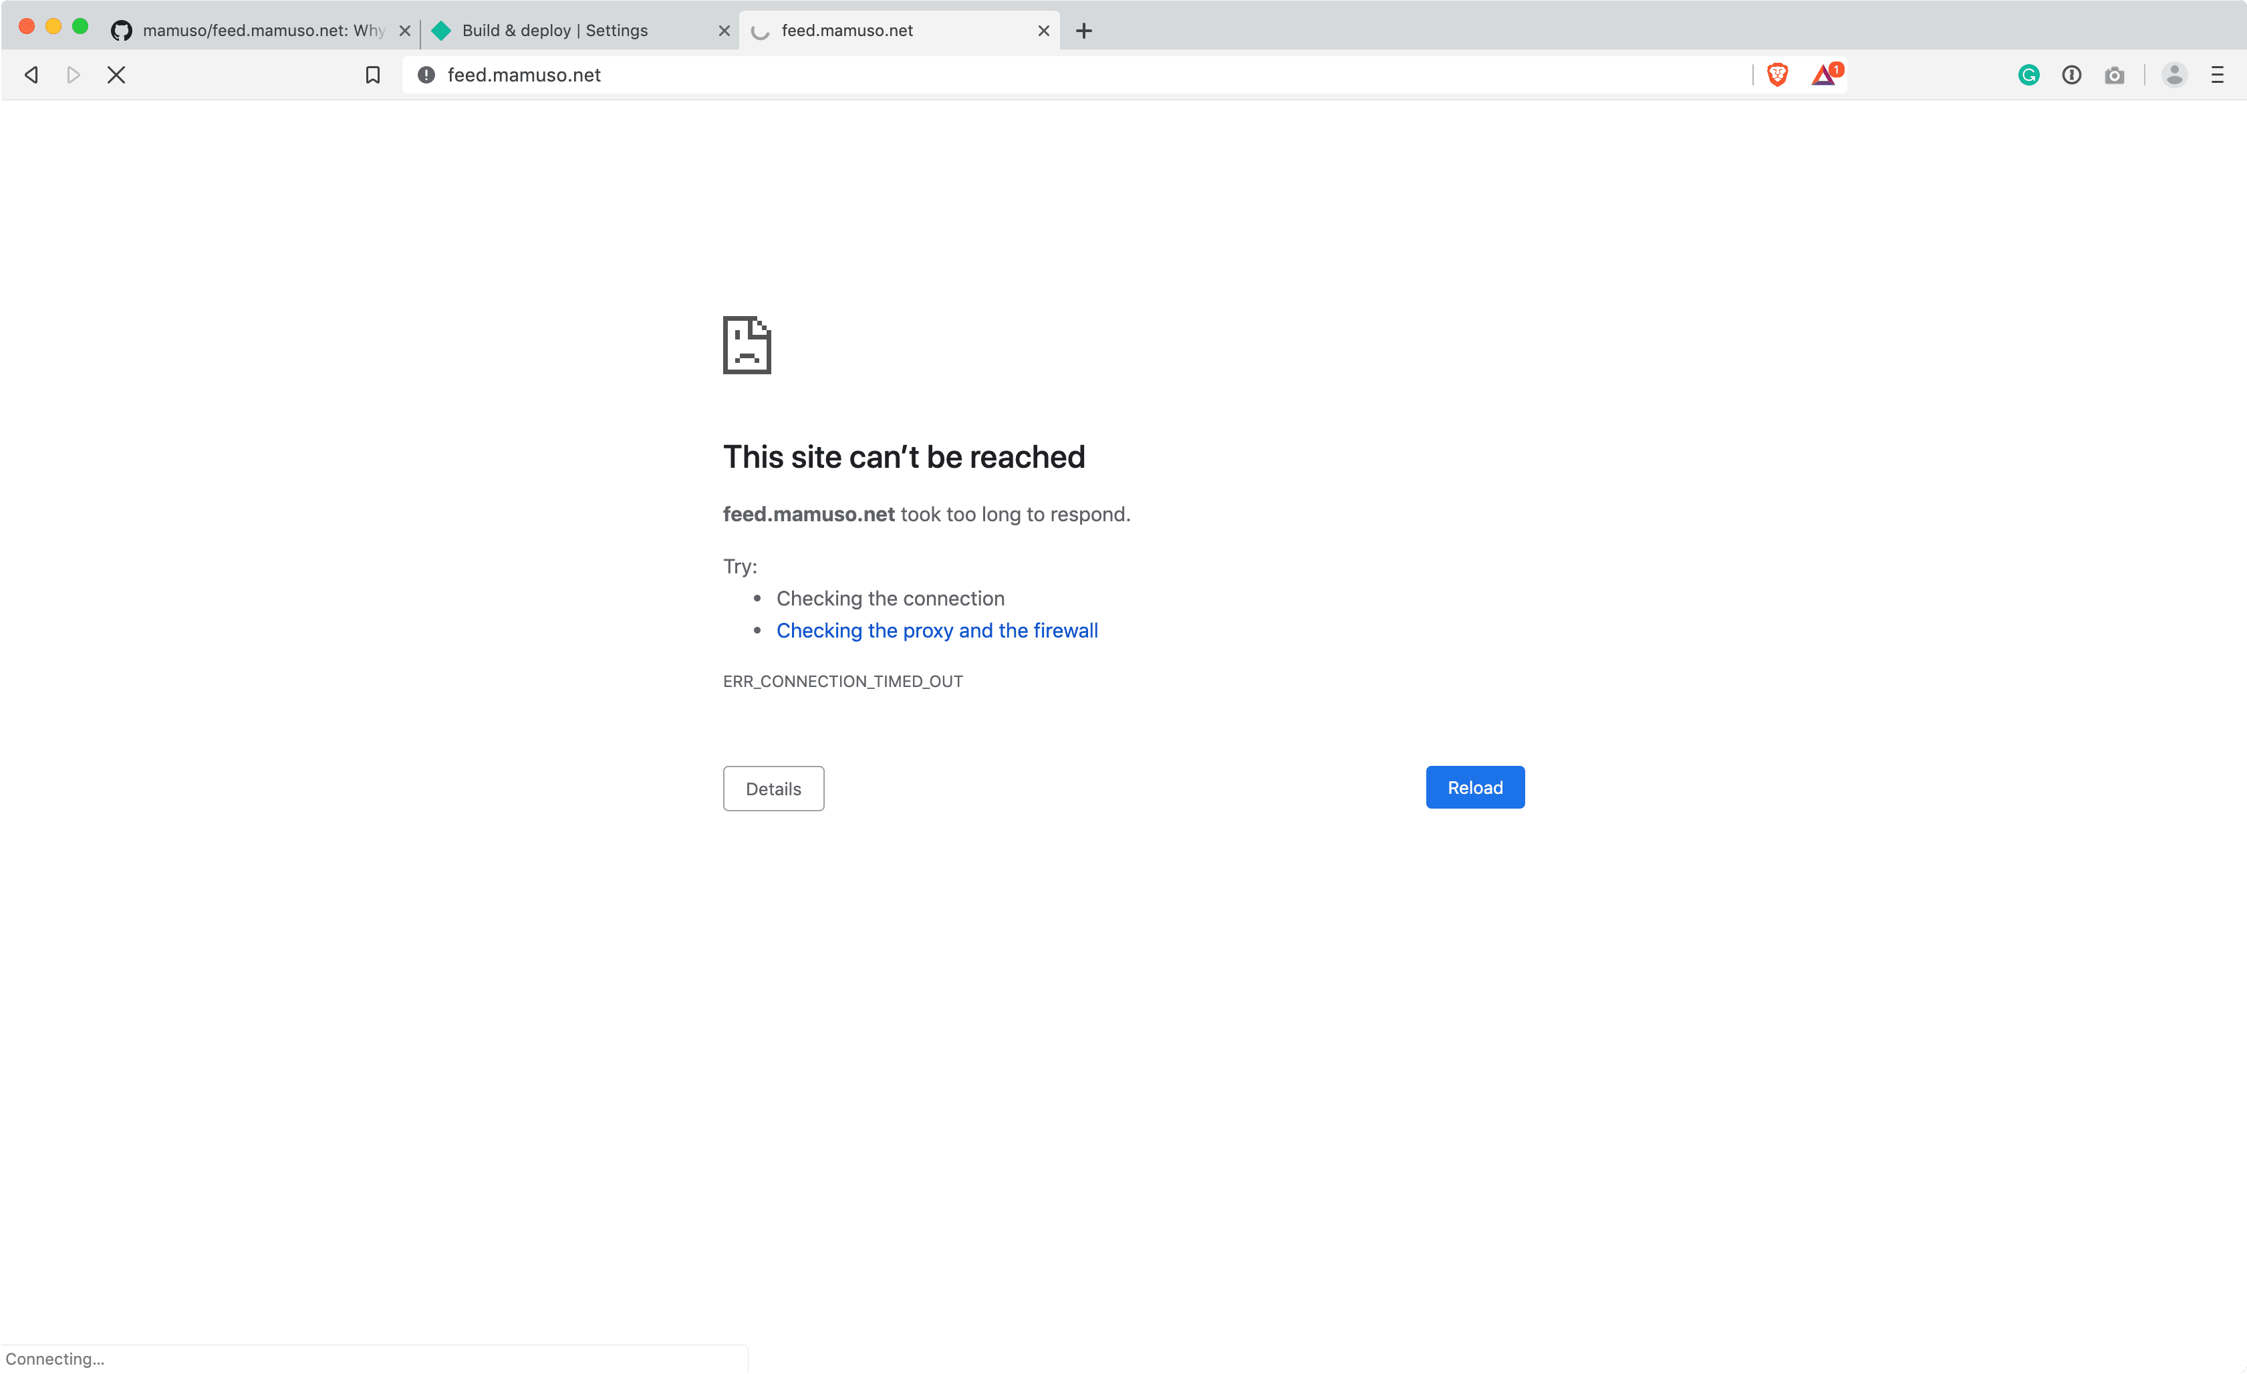
Task: Open the 1Password extension icon
Action: click(x=2072, y=75)
